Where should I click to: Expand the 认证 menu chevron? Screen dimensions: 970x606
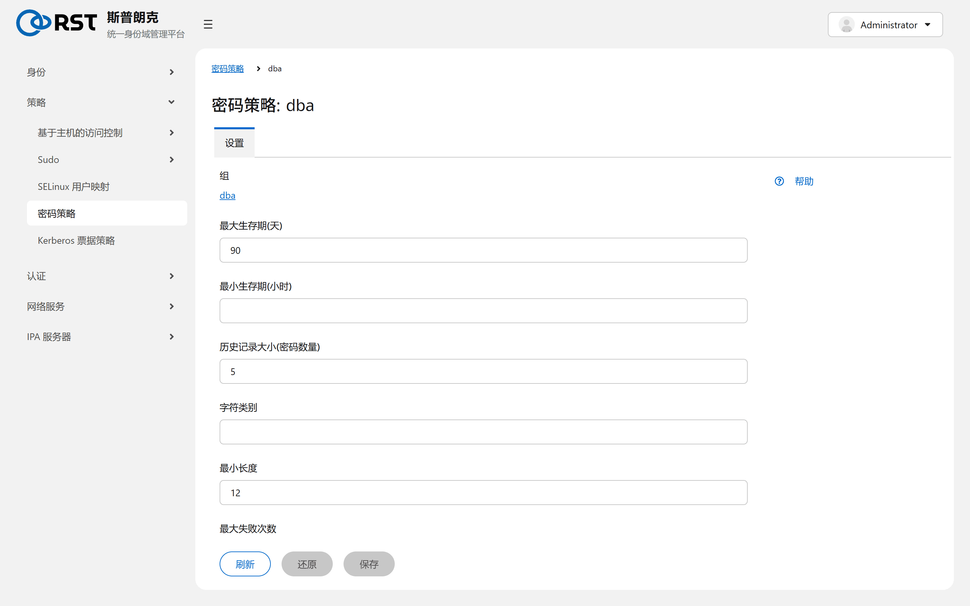171,276
